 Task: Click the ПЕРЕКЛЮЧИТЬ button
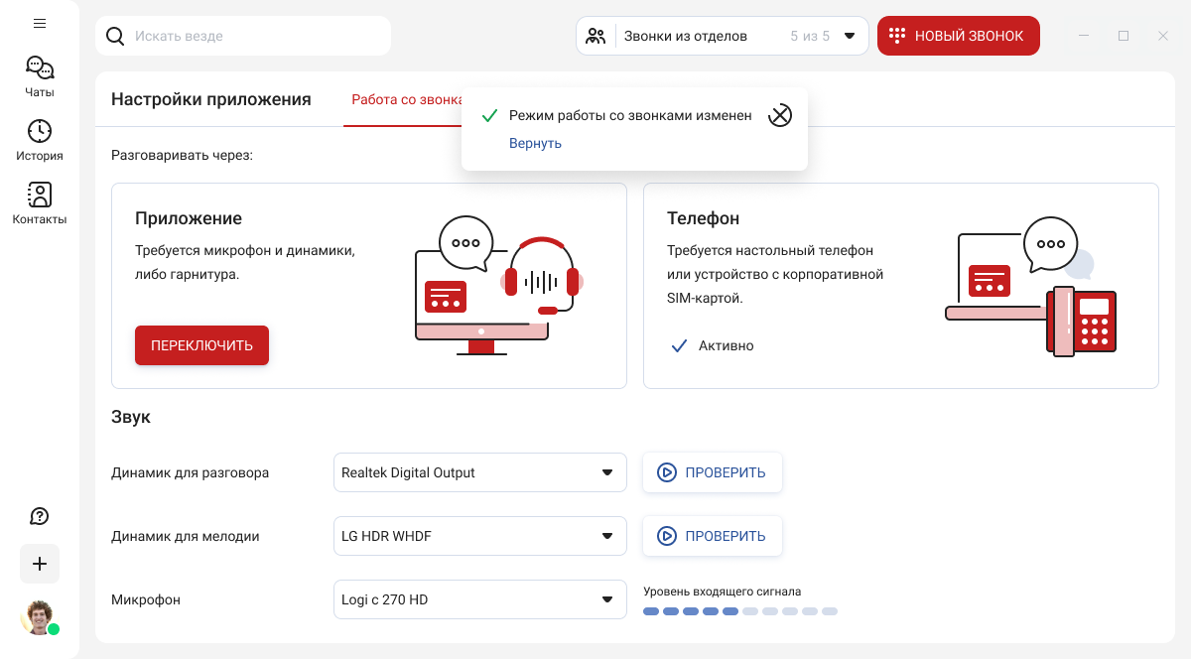pos(201,345)
